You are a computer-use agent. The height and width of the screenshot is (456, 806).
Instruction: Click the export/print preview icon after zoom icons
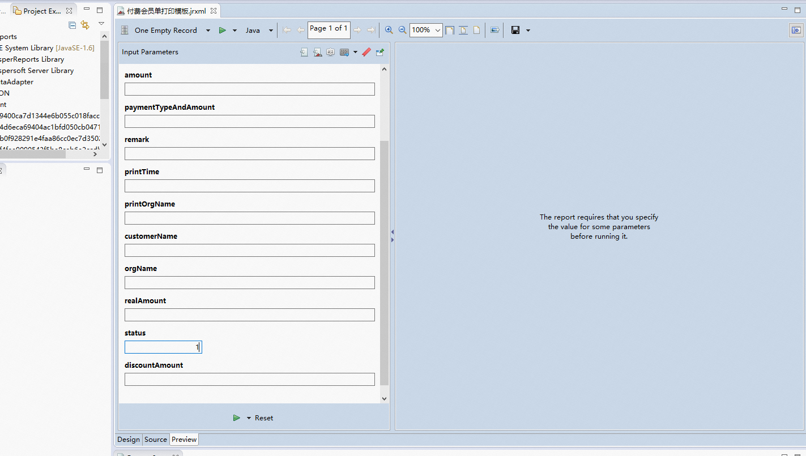pyautogui.click(x=494, y=30)
